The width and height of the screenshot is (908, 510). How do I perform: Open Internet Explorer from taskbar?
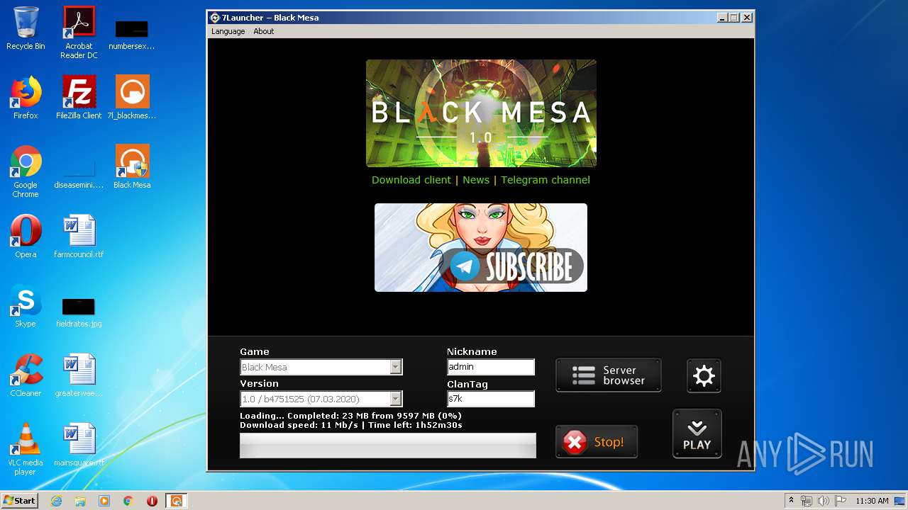(56, 501)
